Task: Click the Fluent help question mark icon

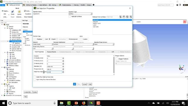Action: coord(177,5)
